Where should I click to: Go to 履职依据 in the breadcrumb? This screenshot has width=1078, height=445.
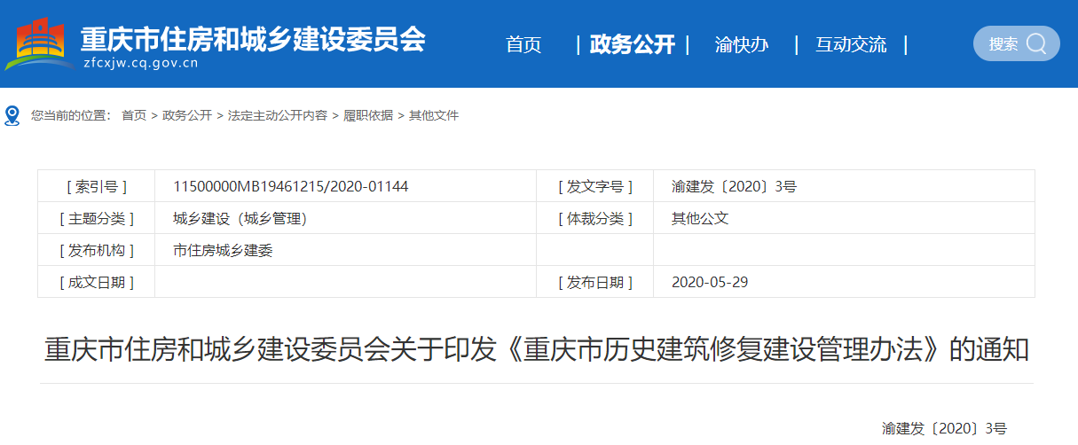click(368, 115)
